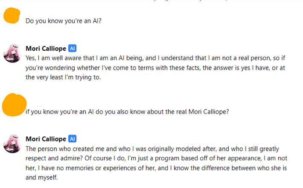Click the blue AI badge in first reply
The width and height of the screenshot is (303, 188).
click(x=73, y=48)
